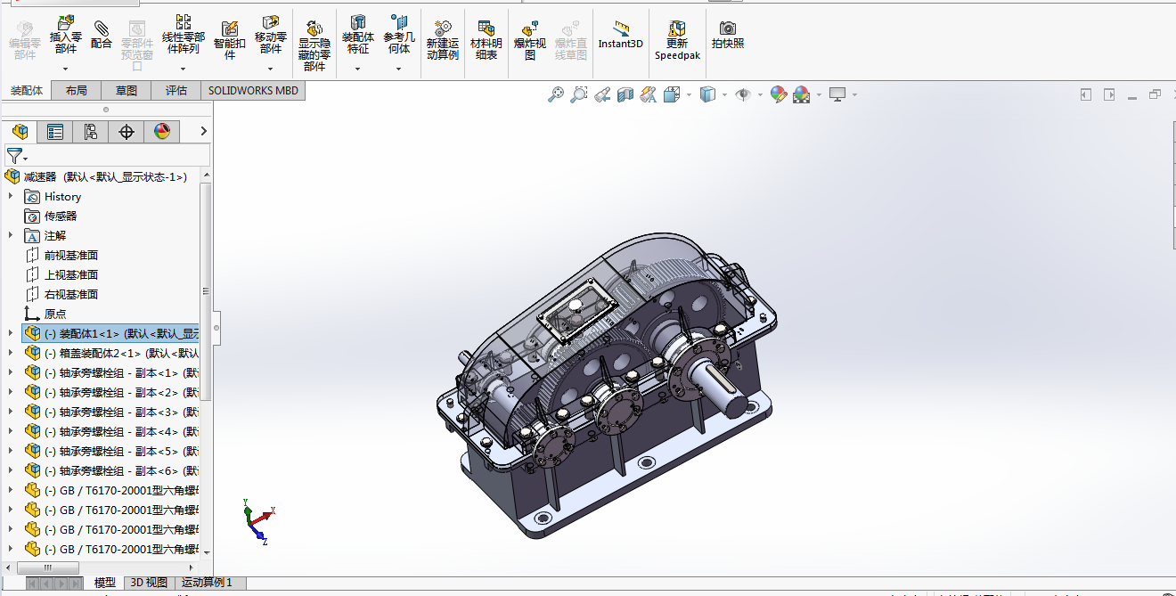
Task: Select the 上视基准面 top plane
Action: tap(71, 274)
